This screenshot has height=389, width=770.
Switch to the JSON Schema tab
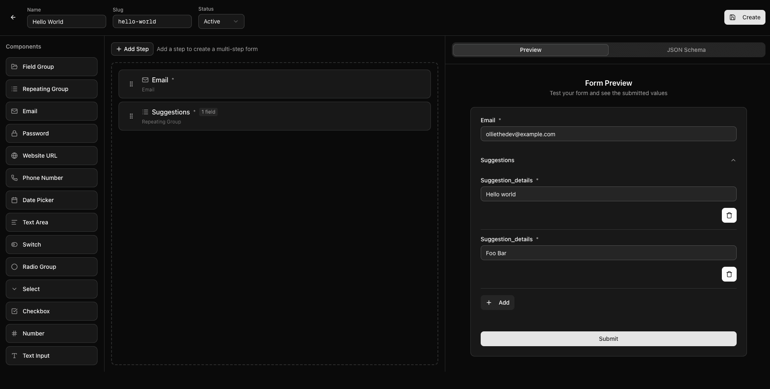pos(686,50)
